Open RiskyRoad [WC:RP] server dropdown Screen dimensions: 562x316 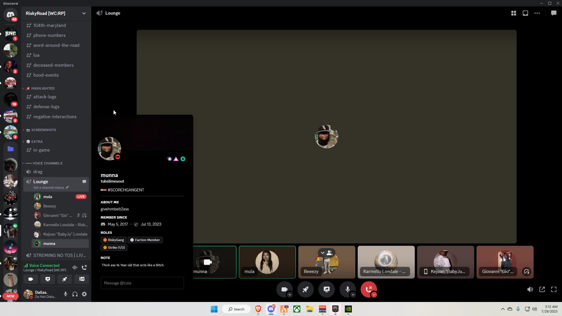(84, 13)
